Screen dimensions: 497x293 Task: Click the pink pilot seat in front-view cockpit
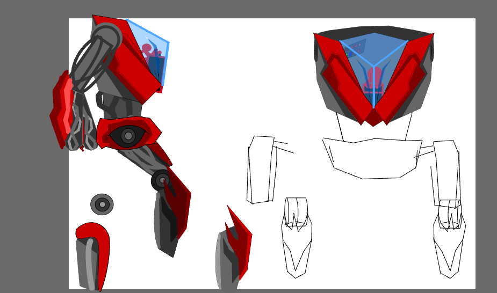point(374,80)
